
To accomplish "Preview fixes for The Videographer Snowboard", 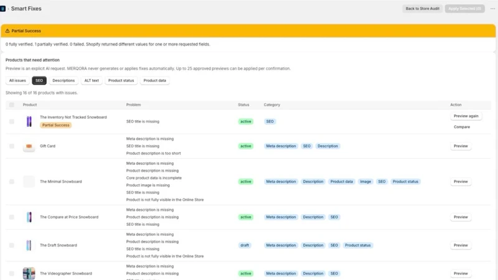I will coord(461,273).
